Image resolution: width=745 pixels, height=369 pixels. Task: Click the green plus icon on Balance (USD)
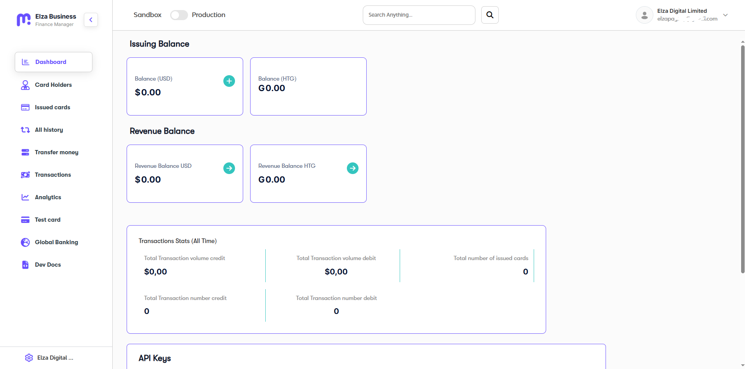pos(229,81)
